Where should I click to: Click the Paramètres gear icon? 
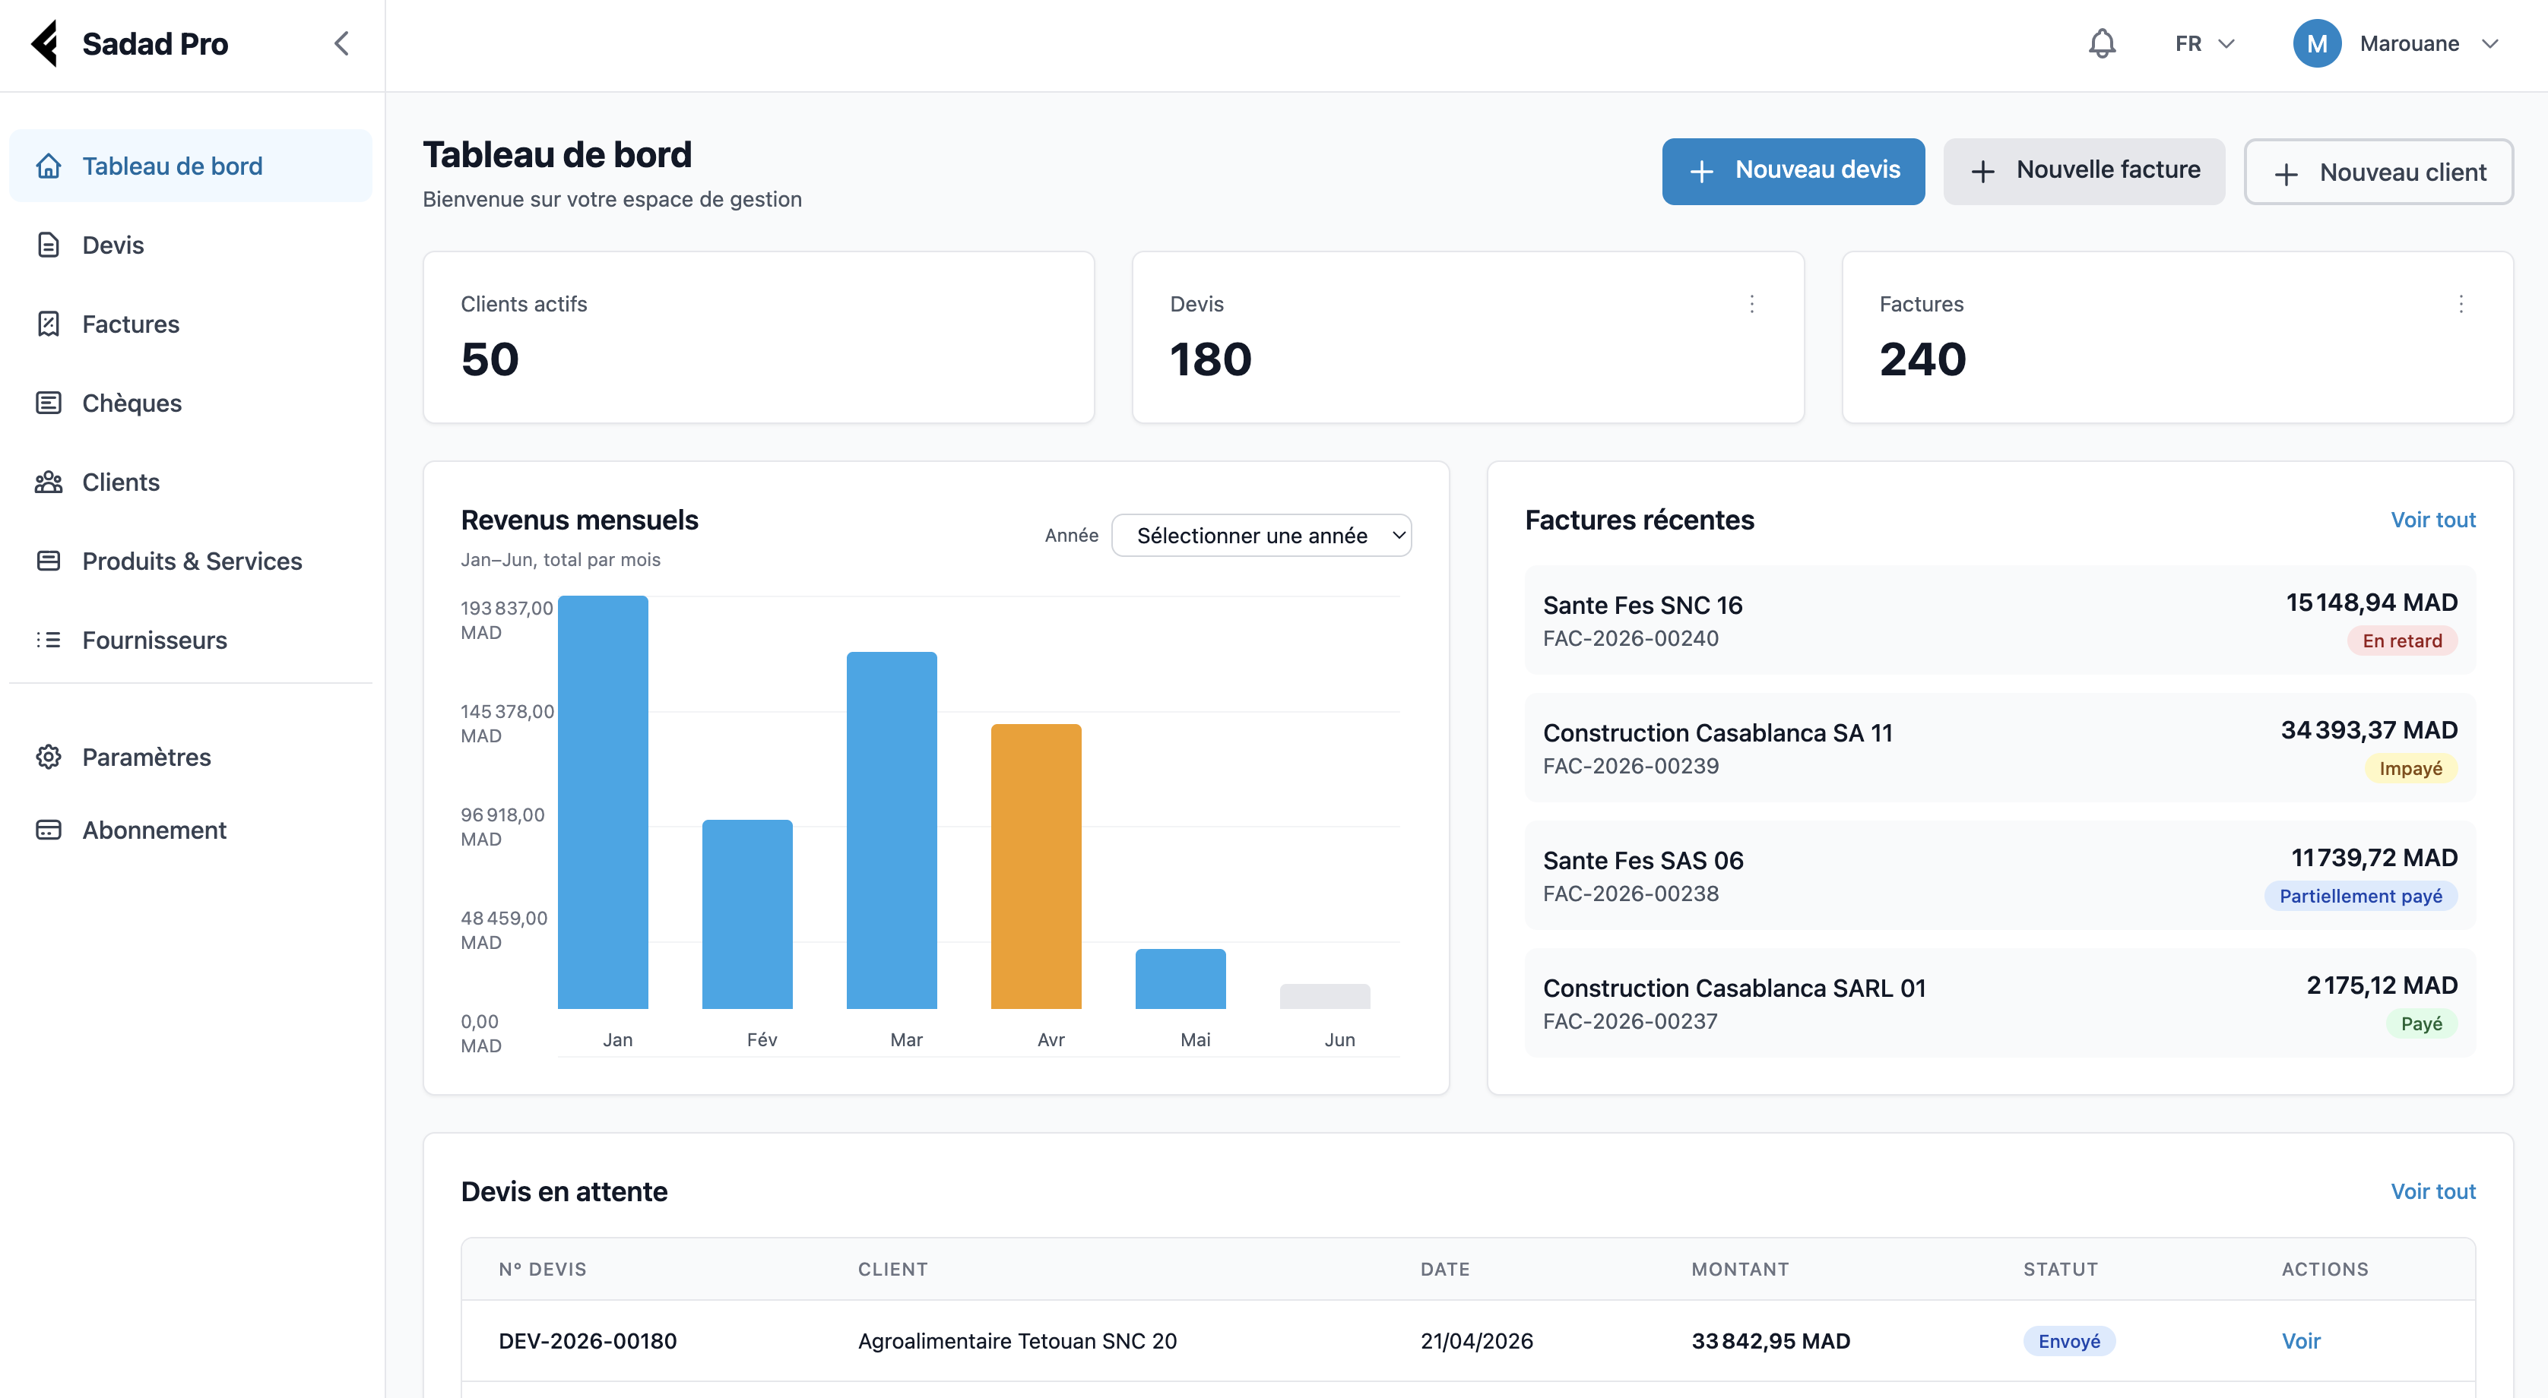point(49,756)
